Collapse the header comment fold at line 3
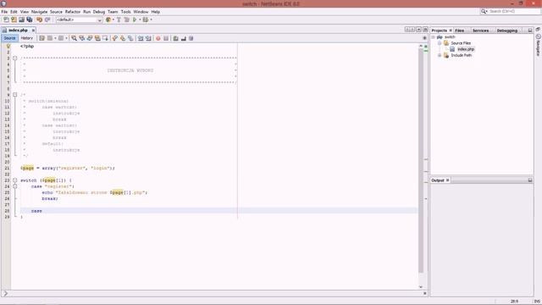Image resolution: width=542 pixels, height=305 pixels. [x=15, y=58]
